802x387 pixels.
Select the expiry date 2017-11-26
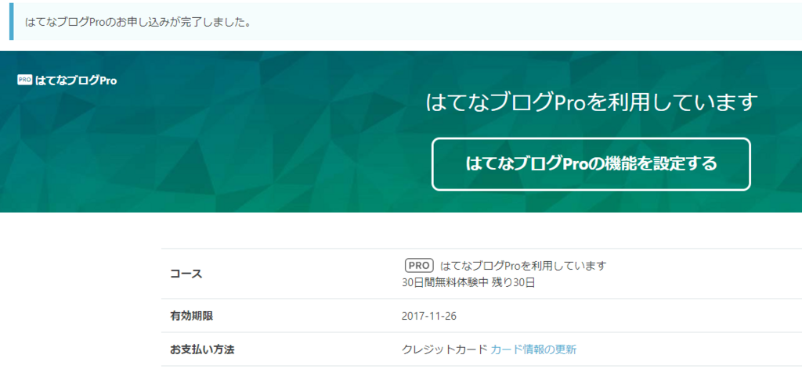(x=429, y=316)
